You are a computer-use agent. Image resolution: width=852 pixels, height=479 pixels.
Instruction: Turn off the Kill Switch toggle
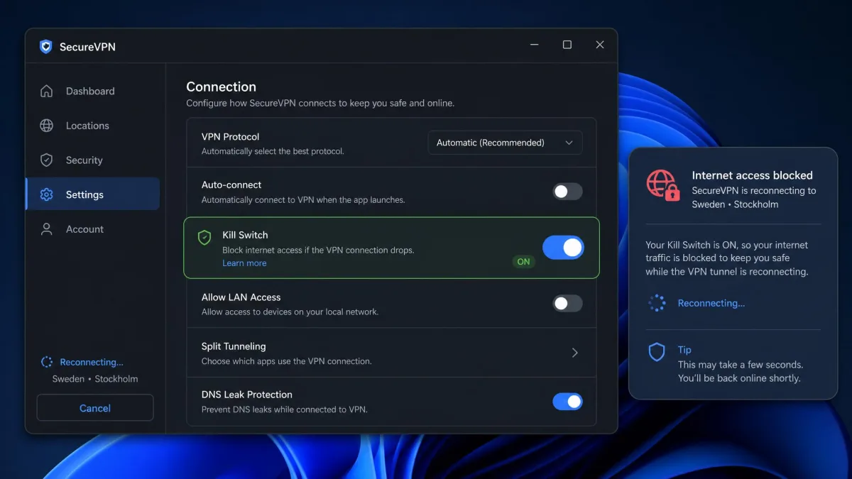563,248
